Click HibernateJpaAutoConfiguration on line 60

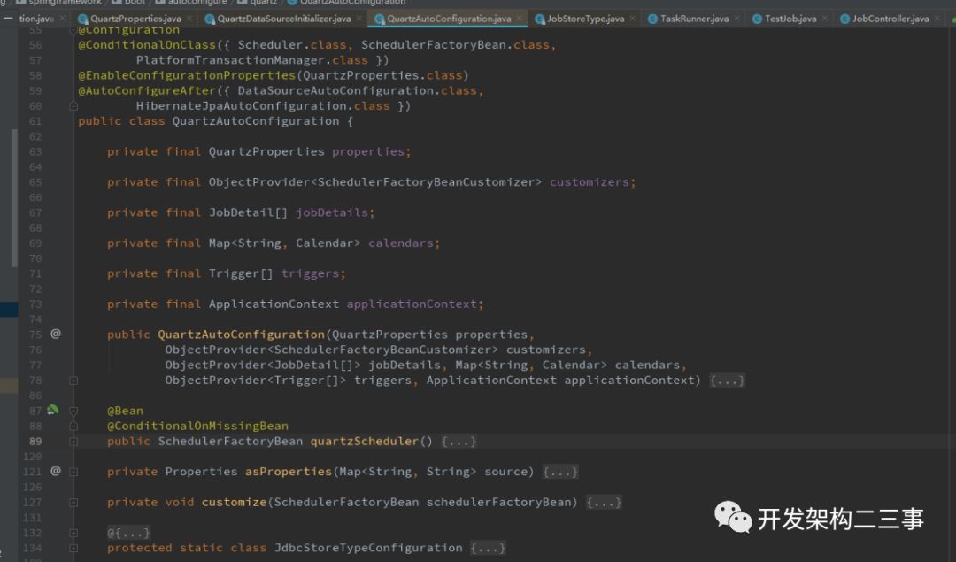(241, 105)
